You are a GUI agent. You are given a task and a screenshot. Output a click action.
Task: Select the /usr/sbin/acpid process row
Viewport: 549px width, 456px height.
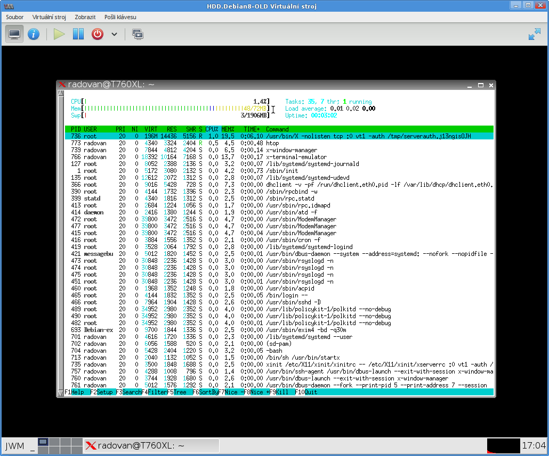(x=279, y=288)
